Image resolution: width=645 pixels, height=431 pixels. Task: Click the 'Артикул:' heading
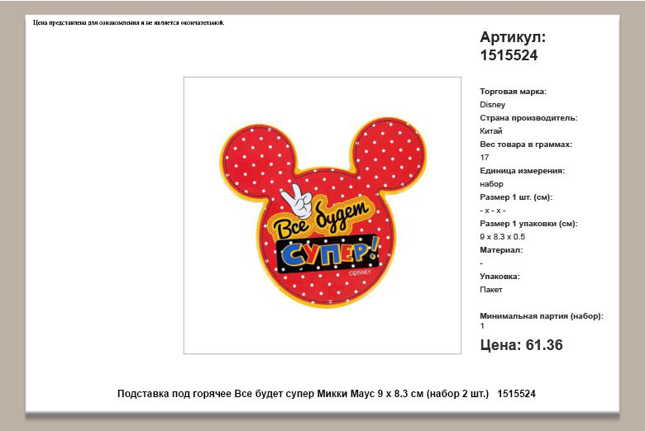pos(513,37)
